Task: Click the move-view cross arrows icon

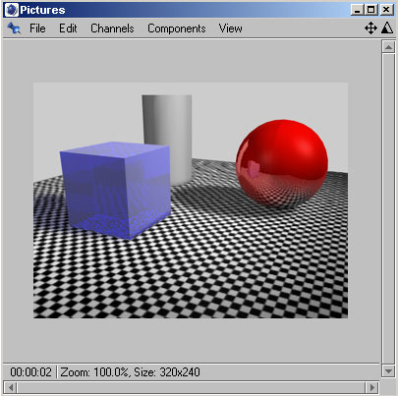Action: pos(370,28)
